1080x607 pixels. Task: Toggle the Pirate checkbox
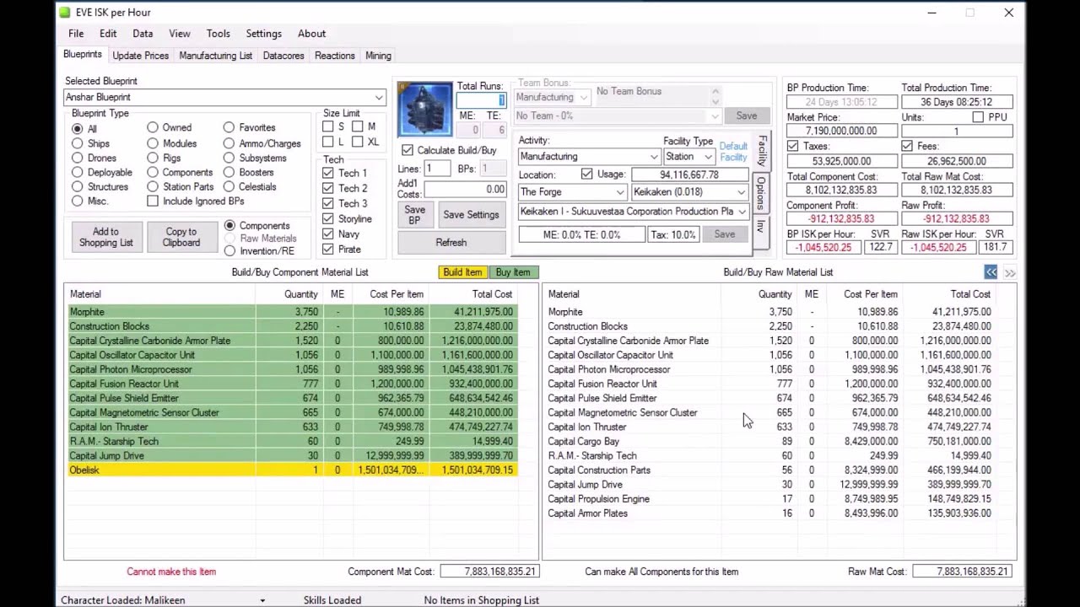coord(328,249)
